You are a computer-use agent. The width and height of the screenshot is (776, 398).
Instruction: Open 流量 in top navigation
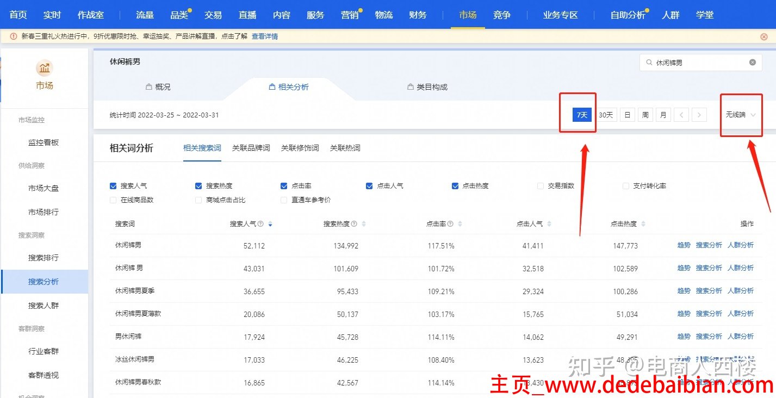tap(145, 15)
